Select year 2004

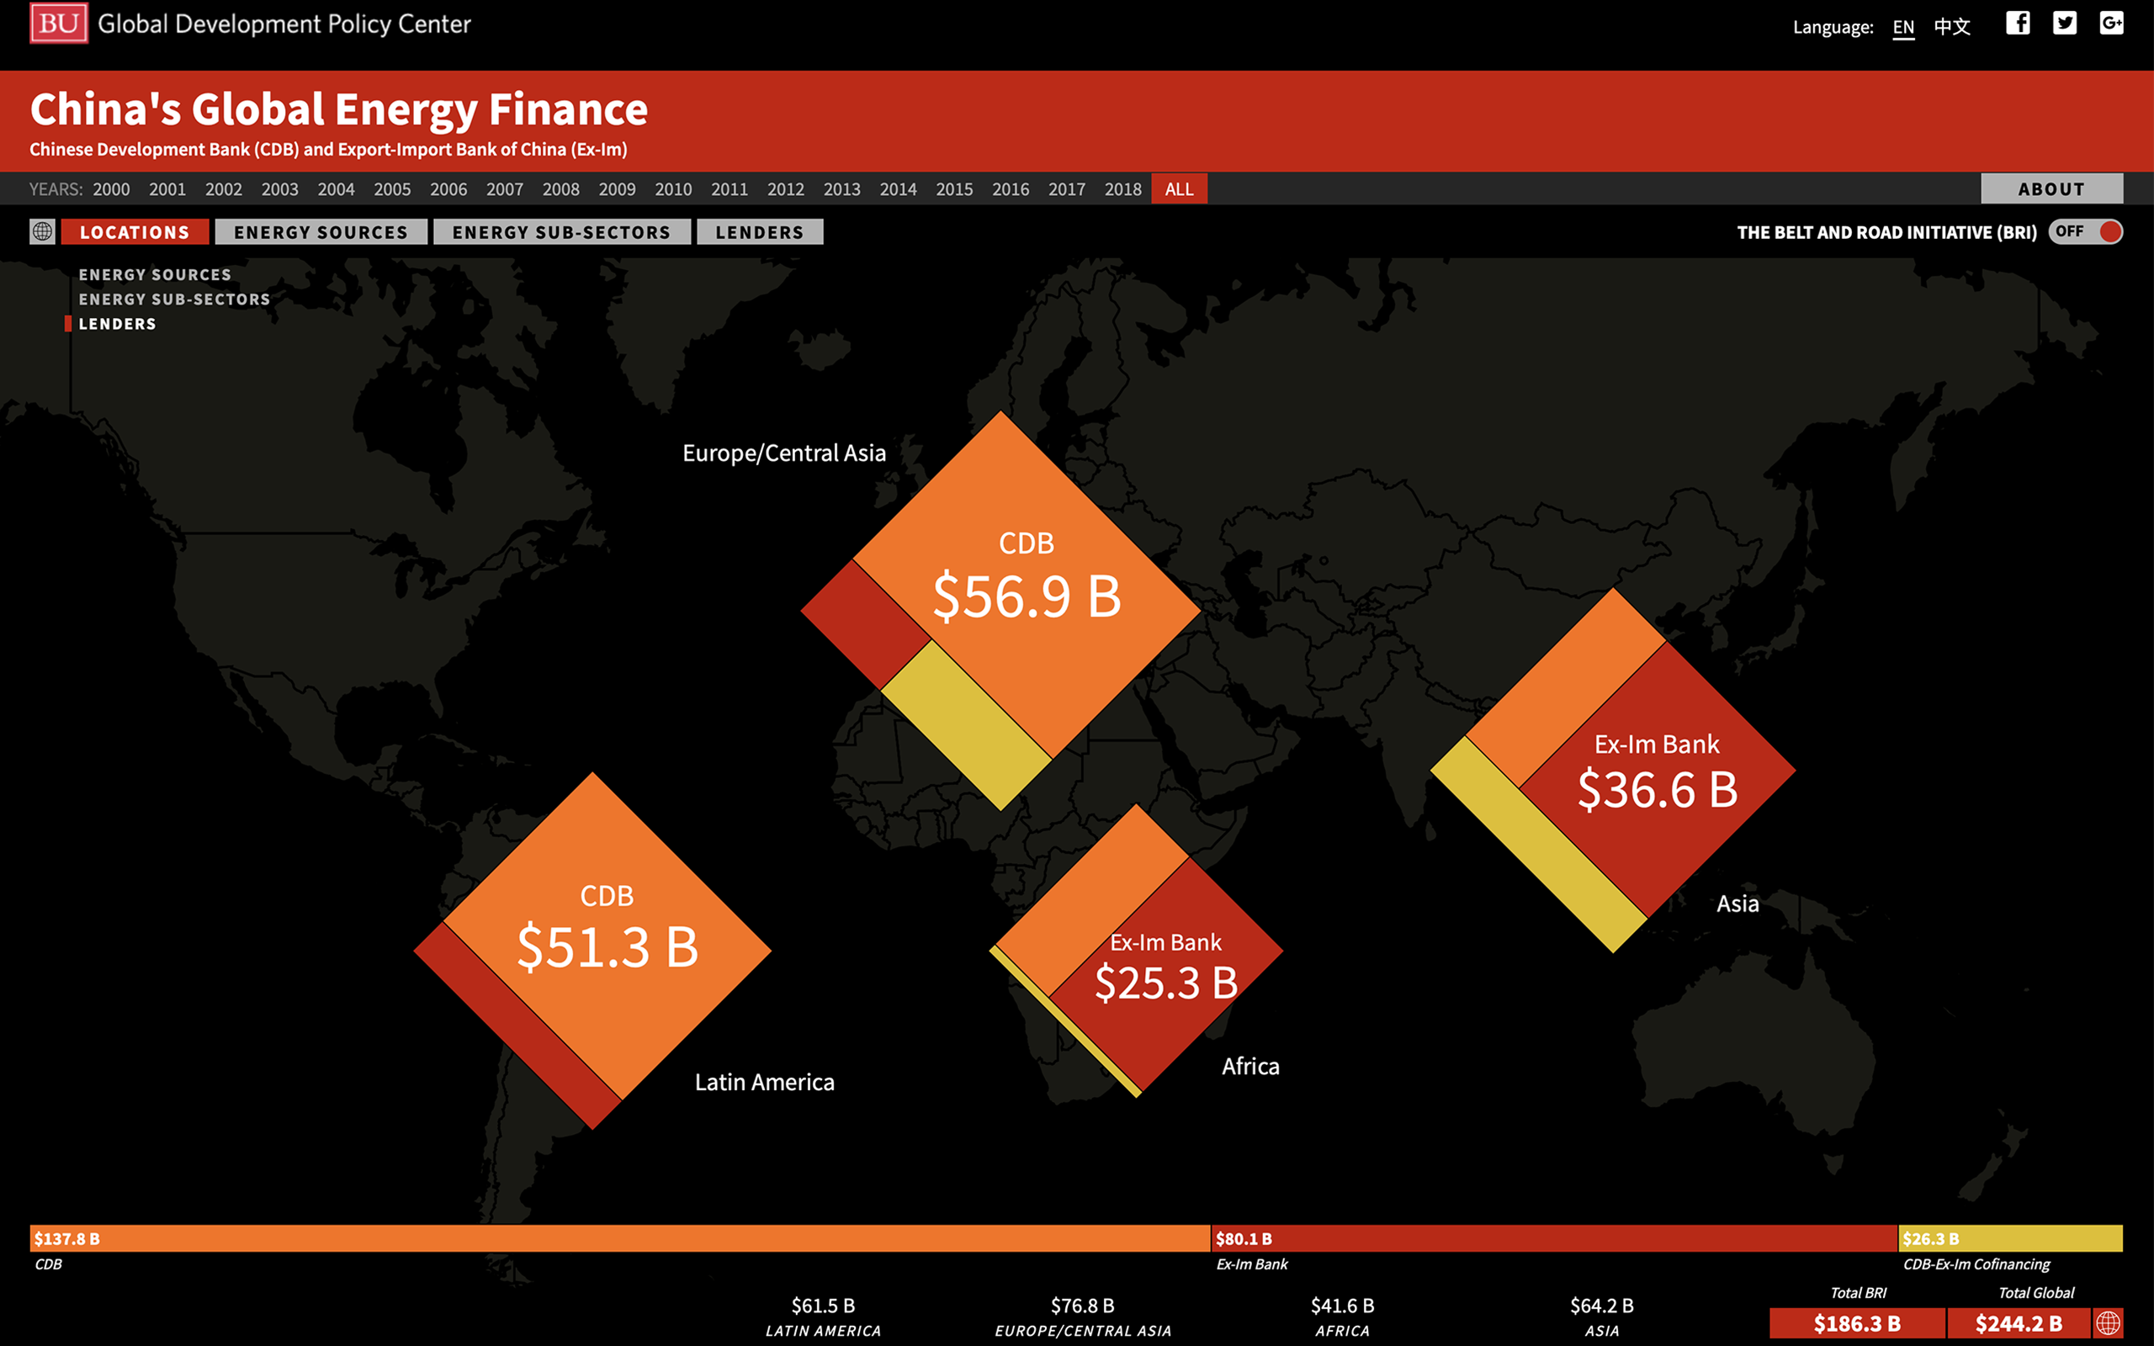[337, 188]
